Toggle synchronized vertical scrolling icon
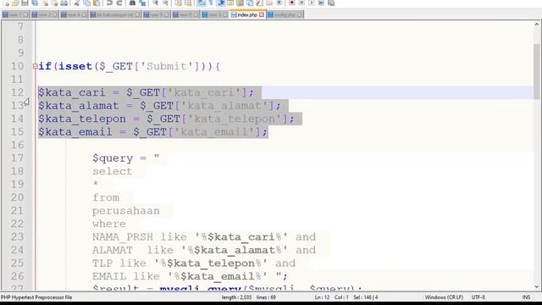 [179, 3]
